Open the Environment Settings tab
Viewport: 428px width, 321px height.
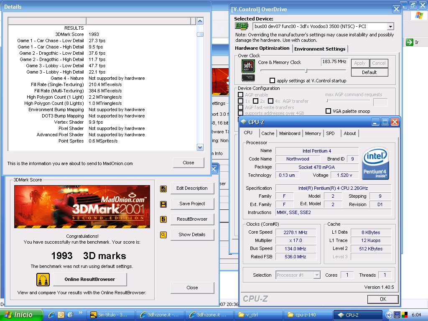[320, 49]
